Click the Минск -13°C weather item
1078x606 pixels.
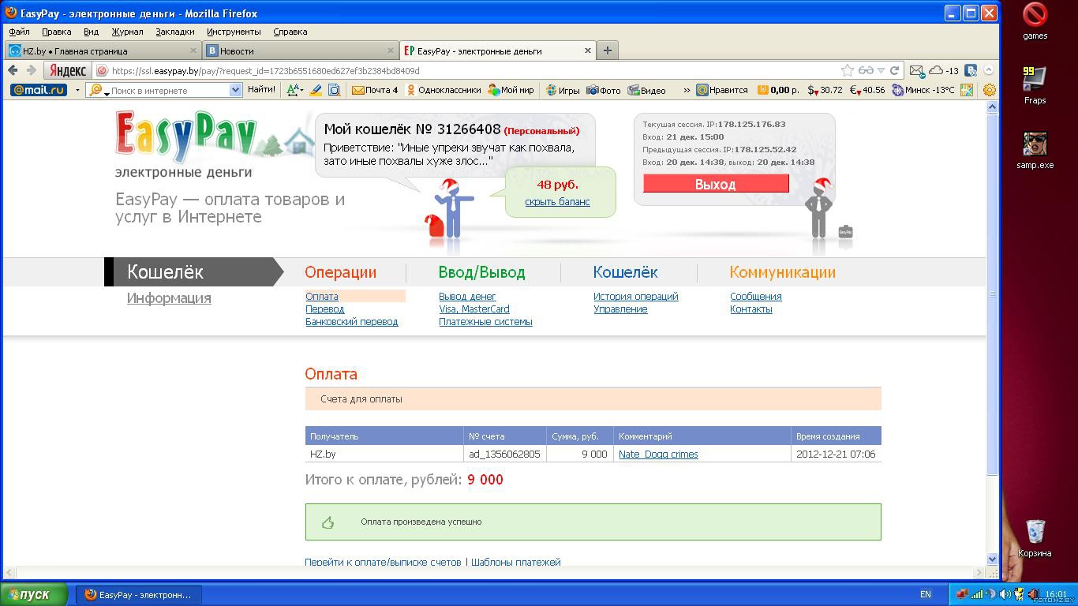click(923, 90)
